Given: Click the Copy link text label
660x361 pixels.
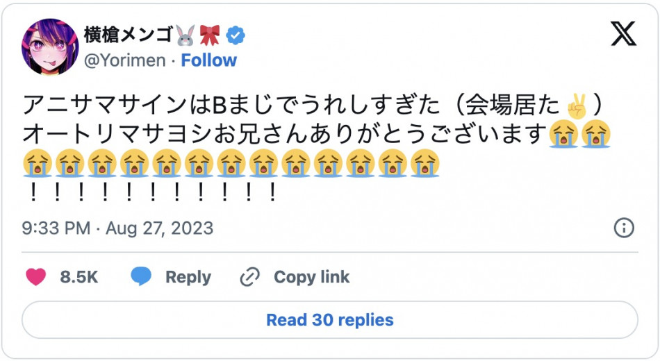Looking at the screenshot, I should point(311,277).
